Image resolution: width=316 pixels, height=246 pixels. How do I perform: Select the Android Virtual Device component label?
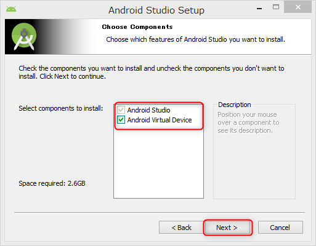click(x=160, y=120)
